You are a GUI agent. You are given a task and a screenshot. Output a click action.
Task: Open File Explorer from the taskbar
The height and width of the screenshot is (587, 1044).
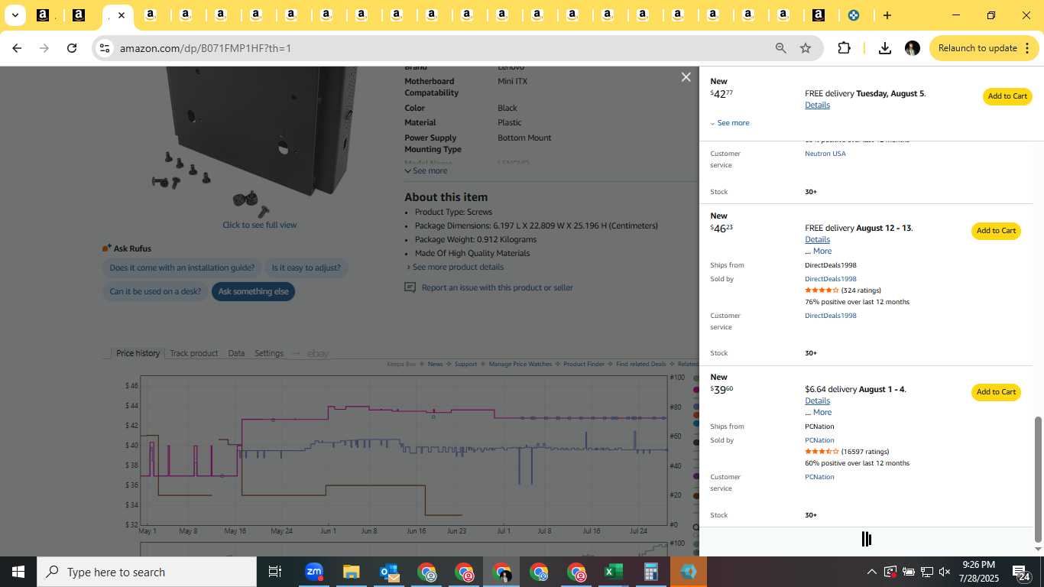(351, 572)
